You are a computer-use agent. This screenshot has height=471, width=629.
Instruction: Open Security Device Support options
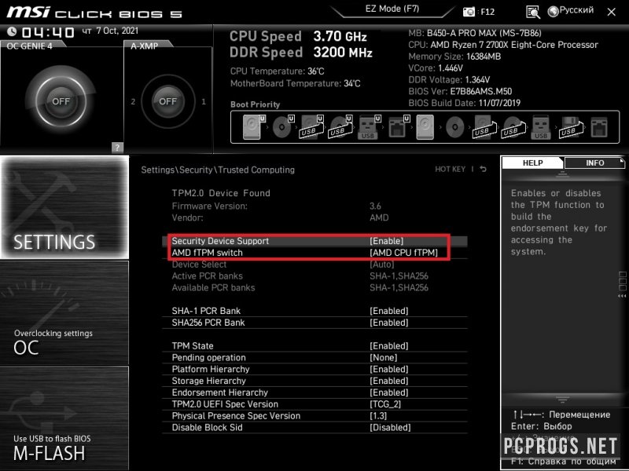314,241
